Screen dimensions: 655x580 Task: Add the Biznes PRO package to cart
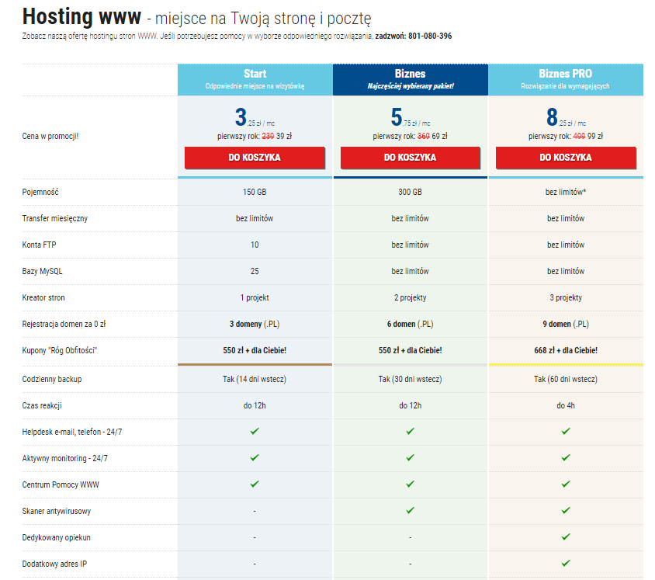click(566, 157)
